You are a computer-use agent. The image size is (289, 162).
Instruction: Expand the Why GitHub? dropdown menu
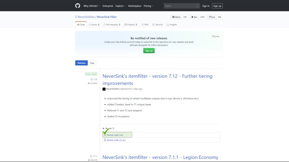[92, 6]
